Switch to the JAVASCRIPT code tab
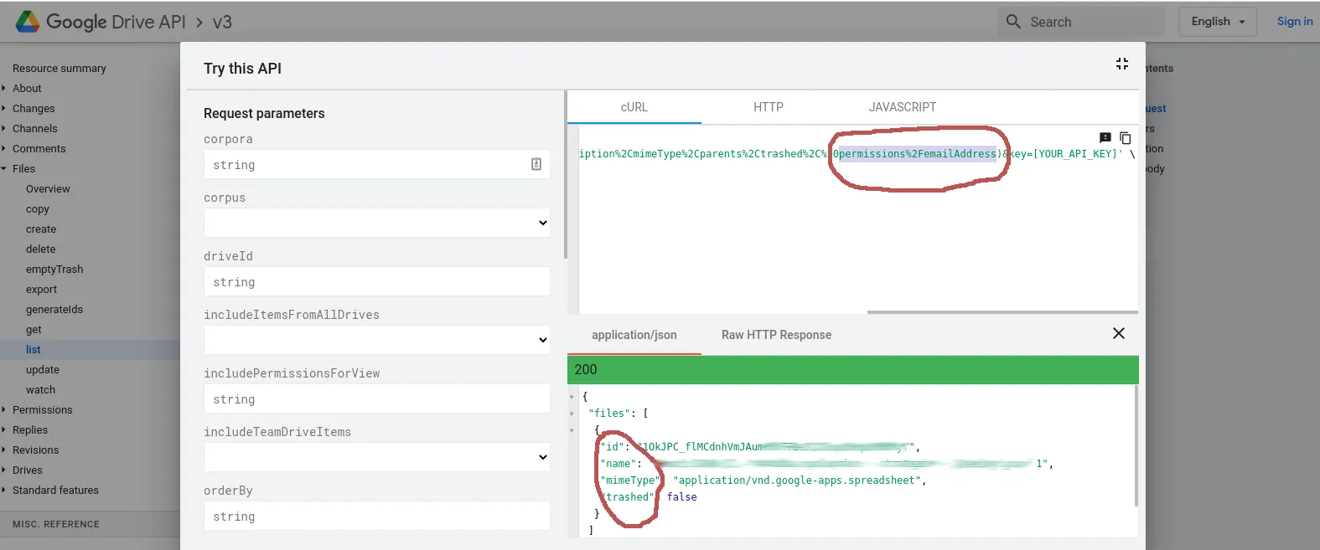 [903, 107]
